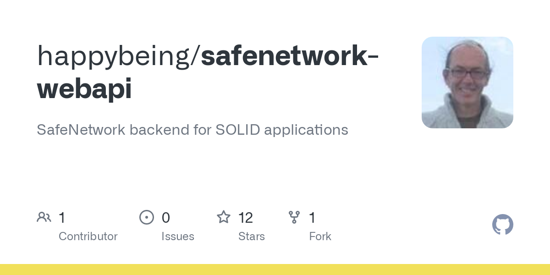Image resolution: width=550 pixels, height=275 pixels.
Task: Click the contributors people icon
Action: coord(44,217)
